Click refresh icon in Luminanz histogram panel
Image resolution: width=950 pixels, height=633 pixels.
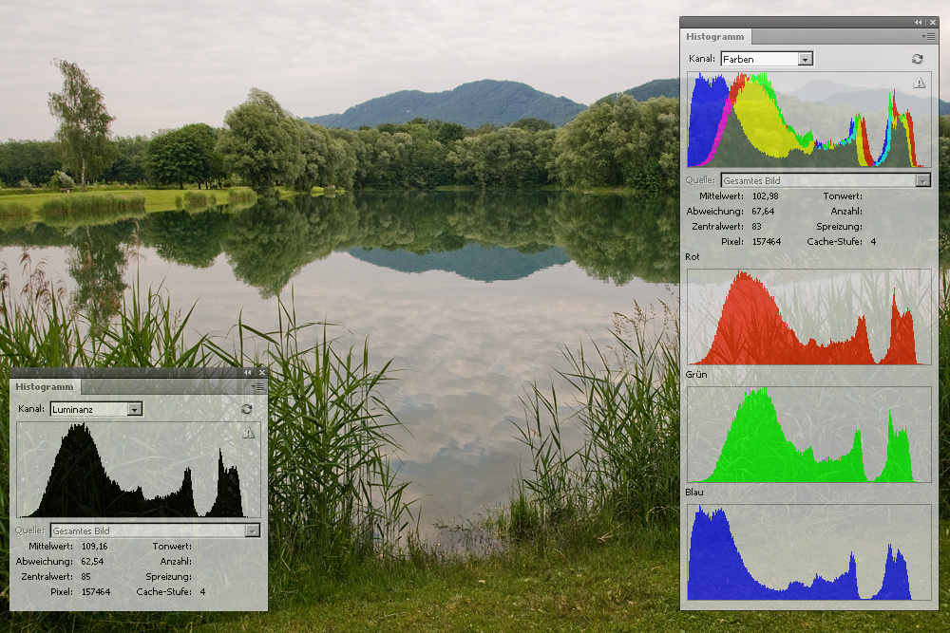247,409
